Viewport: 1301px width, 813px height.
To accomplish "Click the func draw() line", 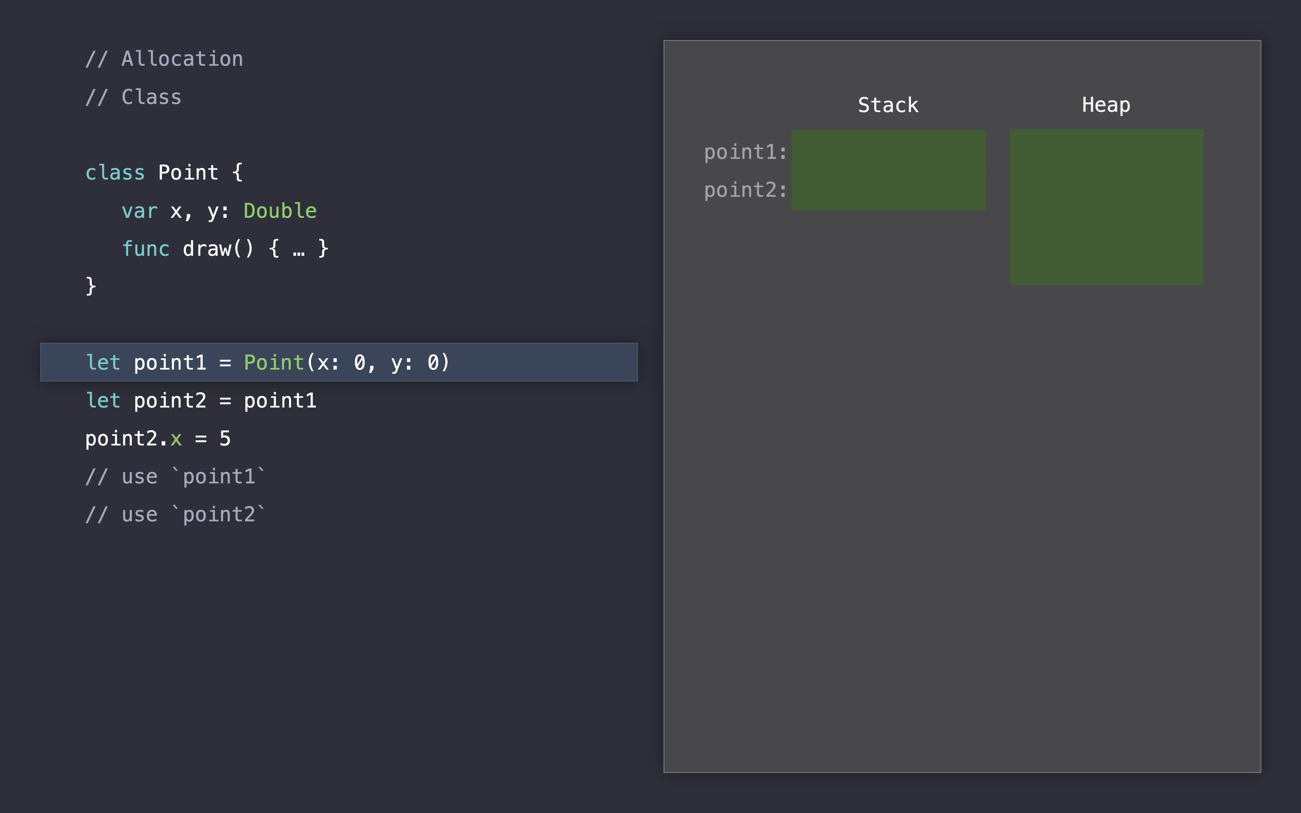I will point(225,248).
